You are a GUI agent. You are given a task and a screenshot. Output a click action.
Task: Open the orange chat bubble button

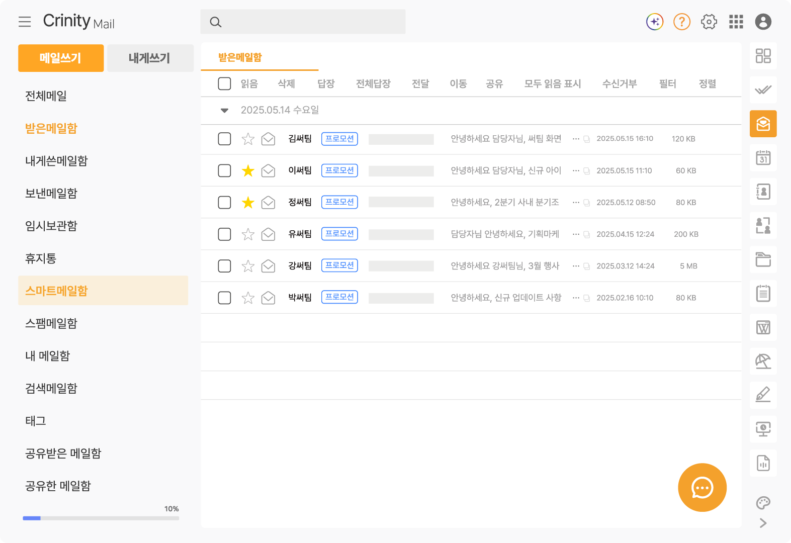coord(702,488)
